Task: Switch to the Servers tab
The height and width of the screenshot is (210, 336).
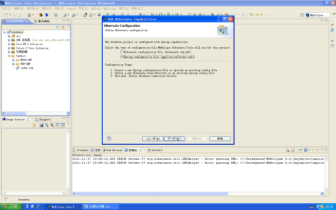Action: 155,150
